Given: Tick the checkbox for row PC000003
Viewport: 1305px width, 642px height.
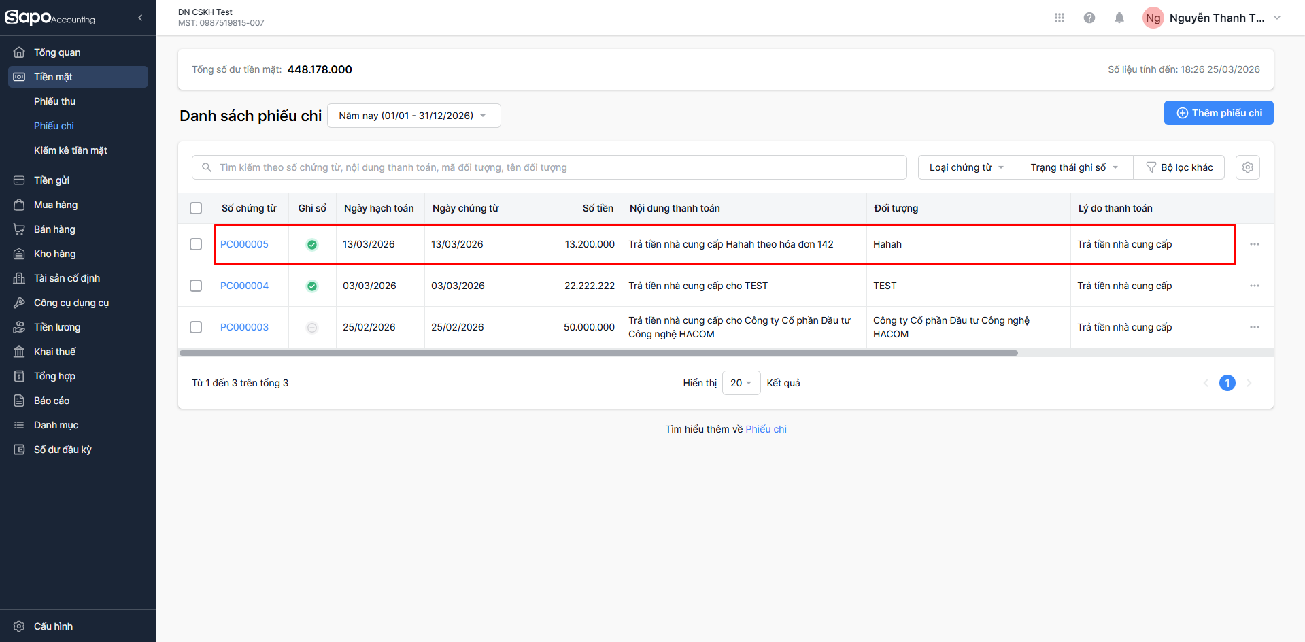Looking at the screenshot, I should point(196,327).
